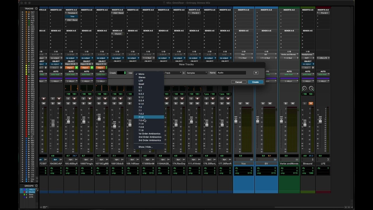Click the right pan knob on Binaural

311,88
